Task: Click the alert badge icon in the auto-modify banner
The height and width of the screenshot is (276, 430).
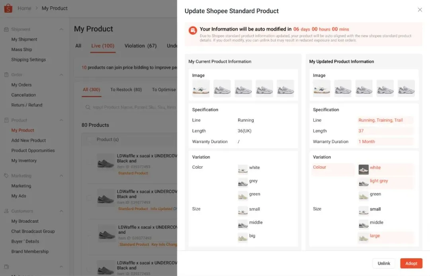Action: (192, 30)
